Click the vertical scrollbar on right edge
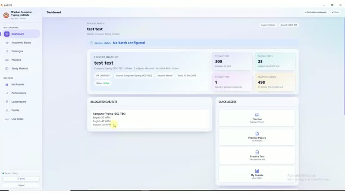This screenshot has height=194, width=345. point(344,66)
